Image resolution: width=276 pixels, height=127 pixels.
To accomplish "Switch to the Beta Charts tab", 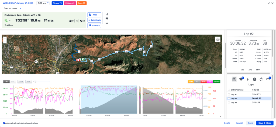I will [x=94, y=20].
